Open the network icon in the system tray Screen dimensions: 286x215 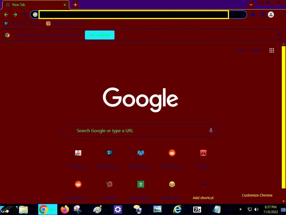coord(249,209)
